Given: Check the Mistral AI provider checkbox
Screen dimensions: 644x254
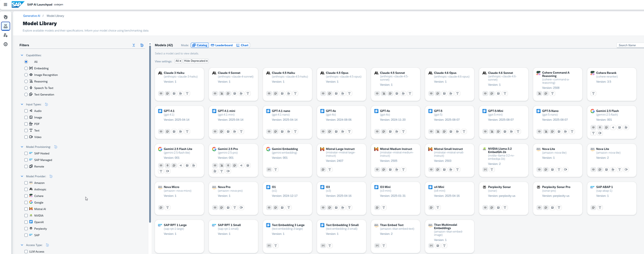Looking at the screenshot, I should coord(26,209).
